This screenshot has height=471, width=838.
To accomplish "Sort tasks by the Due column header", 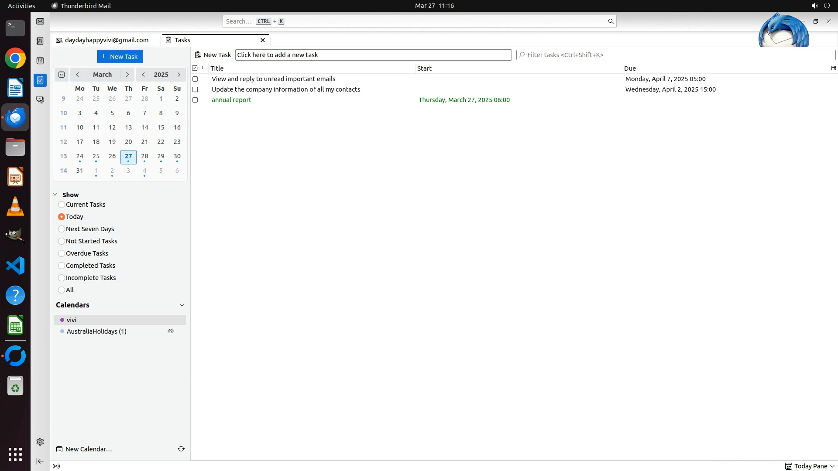I will [x=725, y=68].
